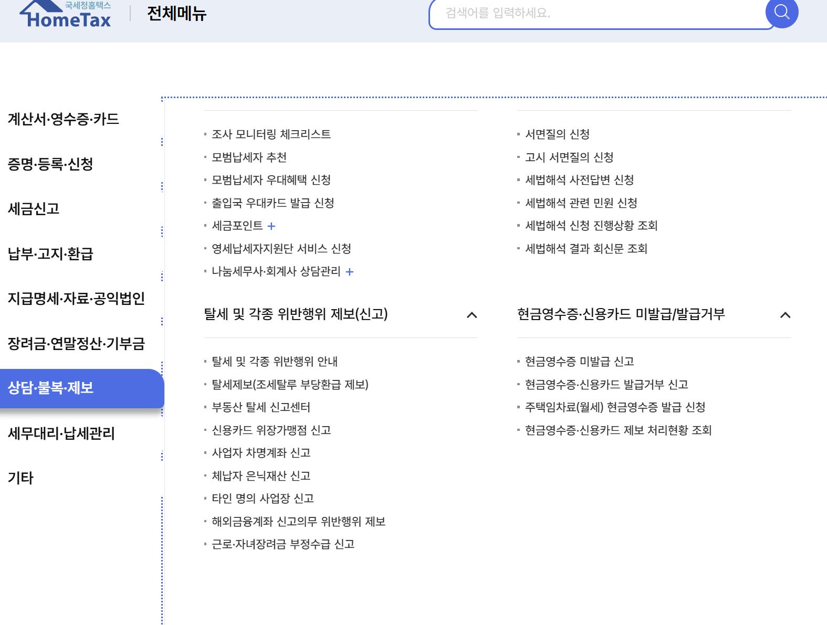Click 현금영수증 미발급 신고
This screenshot has width=827, height=625.
click(x=579, y=362)
